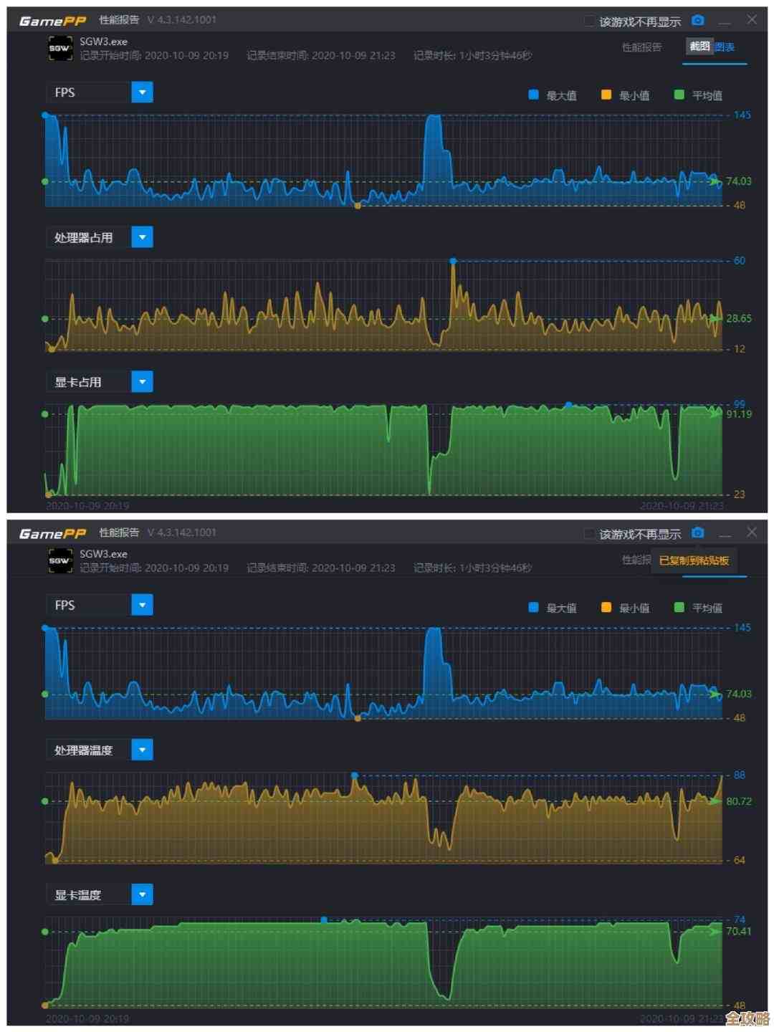Screen dimensions: 774x1032
Task: Click the 已复制到粘贴板 notification popup
Action: pos(694,560)
